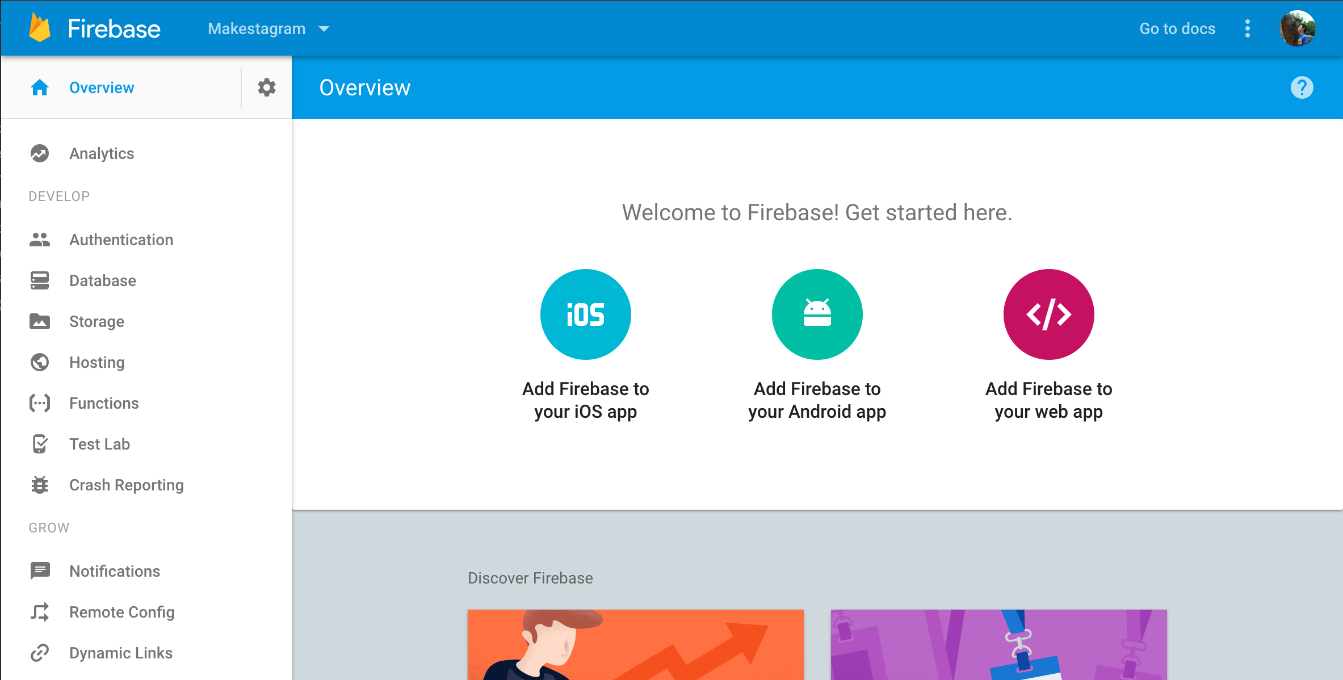Open the Crash Reporting section
Image resolution: width=1343 pixels, height=680 pixels.
127,485
